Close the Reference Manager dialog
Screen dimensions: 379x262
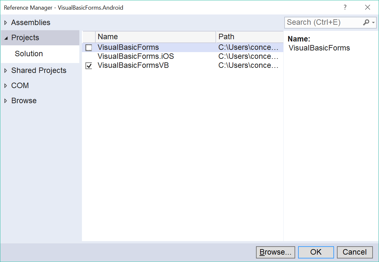[367, 7]
